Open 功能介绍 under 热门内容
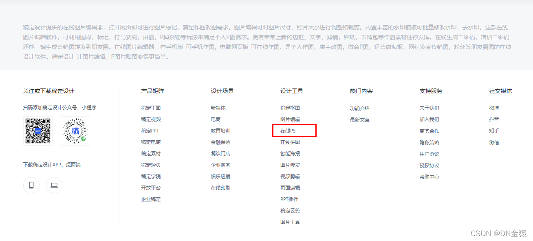The height and width of the screenshot is (241, 533). click(x=360, y=108)
